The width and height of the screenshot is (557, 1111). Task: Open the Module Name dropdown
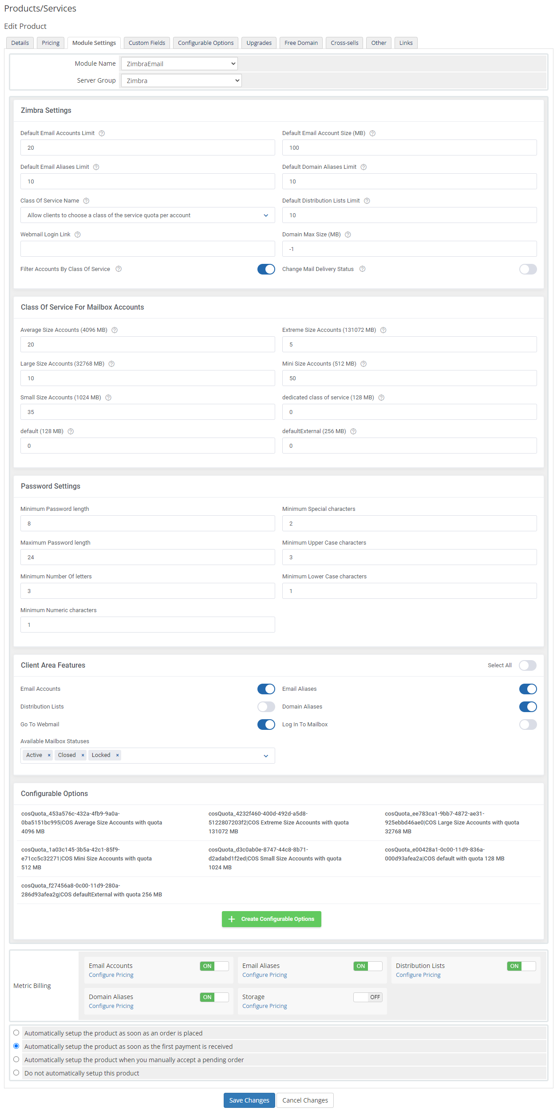point(179,64)
